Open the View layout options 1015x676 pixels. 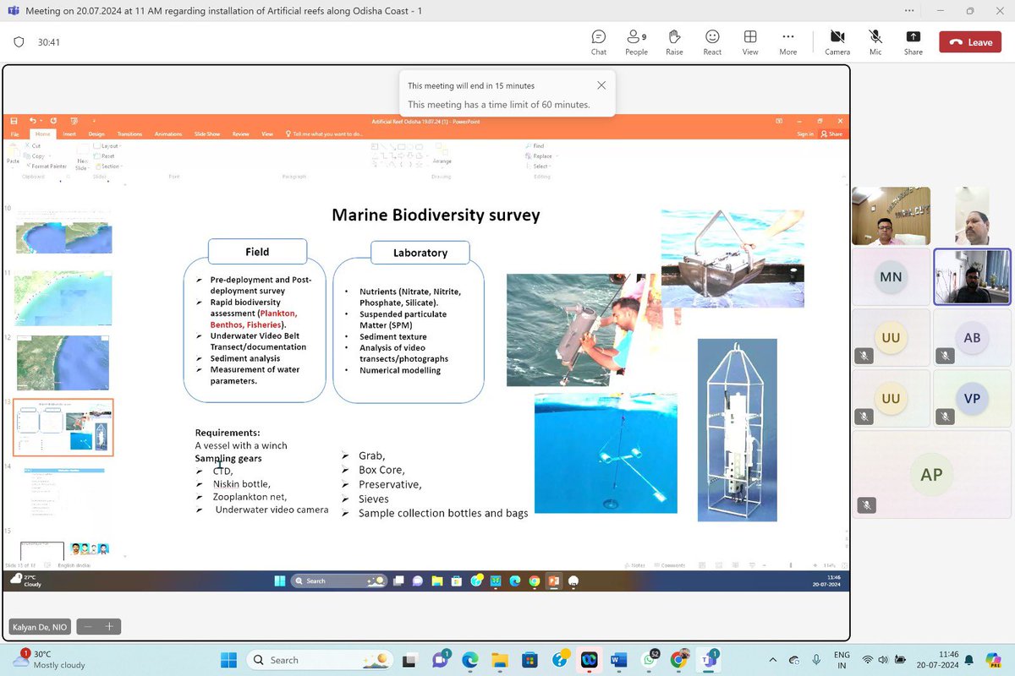click(x=750, y=42)
